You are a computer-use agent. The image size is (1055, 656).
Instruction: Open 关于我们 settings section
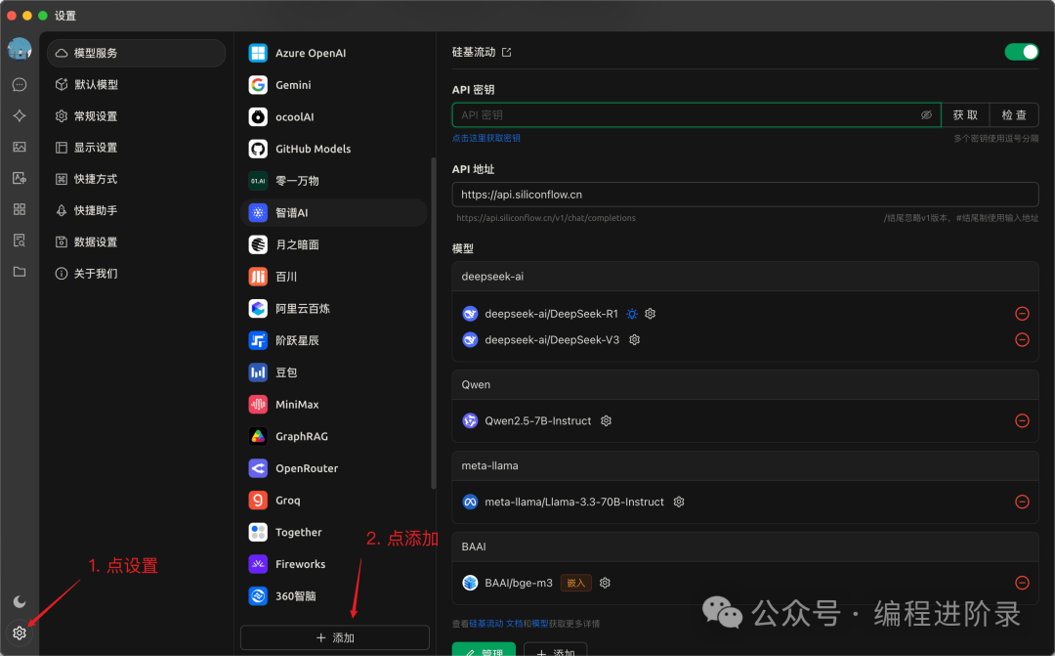click(x=136, y=274)
